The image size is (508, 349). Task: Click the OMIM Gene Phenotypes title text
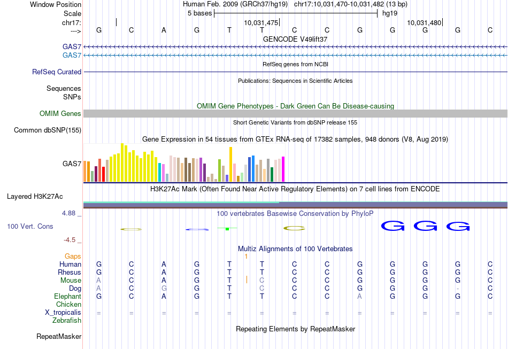click(296, 106)
